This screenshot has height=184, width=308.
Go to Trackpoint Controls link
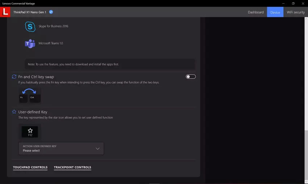(x=72, y=167)
